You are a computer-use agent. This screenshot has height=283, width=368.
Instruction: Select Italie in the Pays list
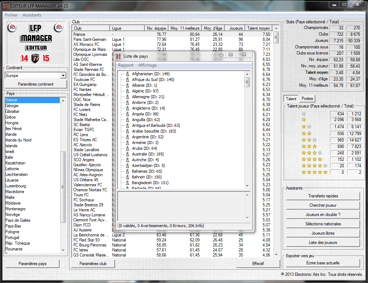click(32, 157)
